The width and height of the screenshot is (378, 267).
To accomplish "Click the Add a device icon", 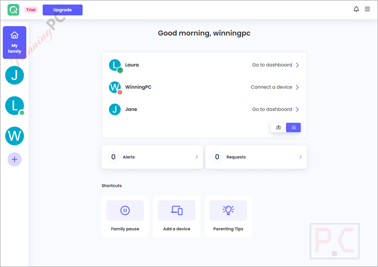I will click(177, 210).
